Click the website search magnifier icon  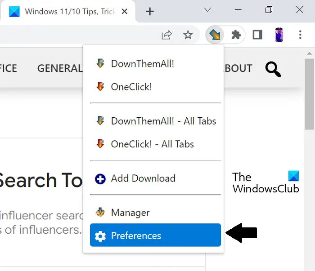click(x=273, y=69)
